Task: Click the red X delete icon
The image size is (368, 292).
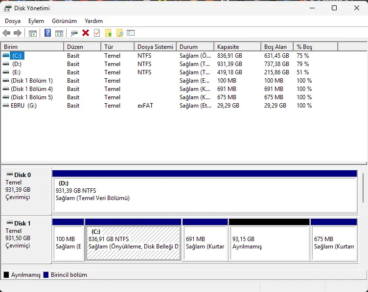Action: click(86, 33)
